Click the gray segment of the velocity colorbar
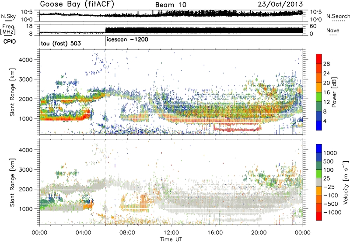 (319, 182)
